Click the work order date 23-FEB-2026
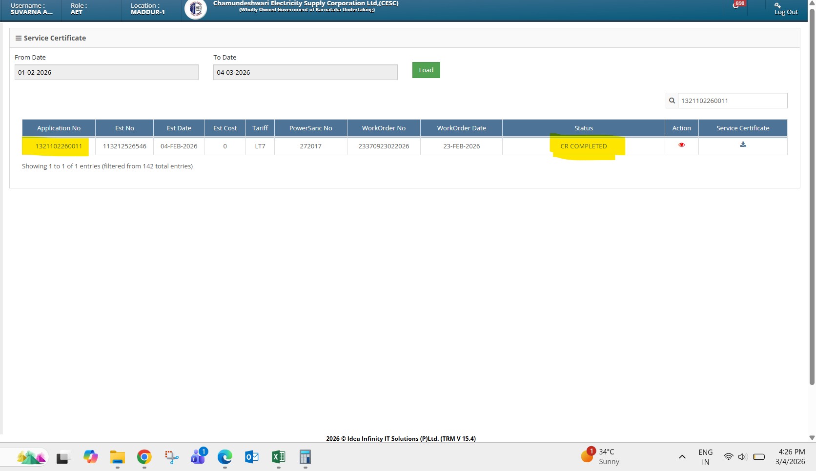Screen dimensions: 816x471 click(461, 146)
